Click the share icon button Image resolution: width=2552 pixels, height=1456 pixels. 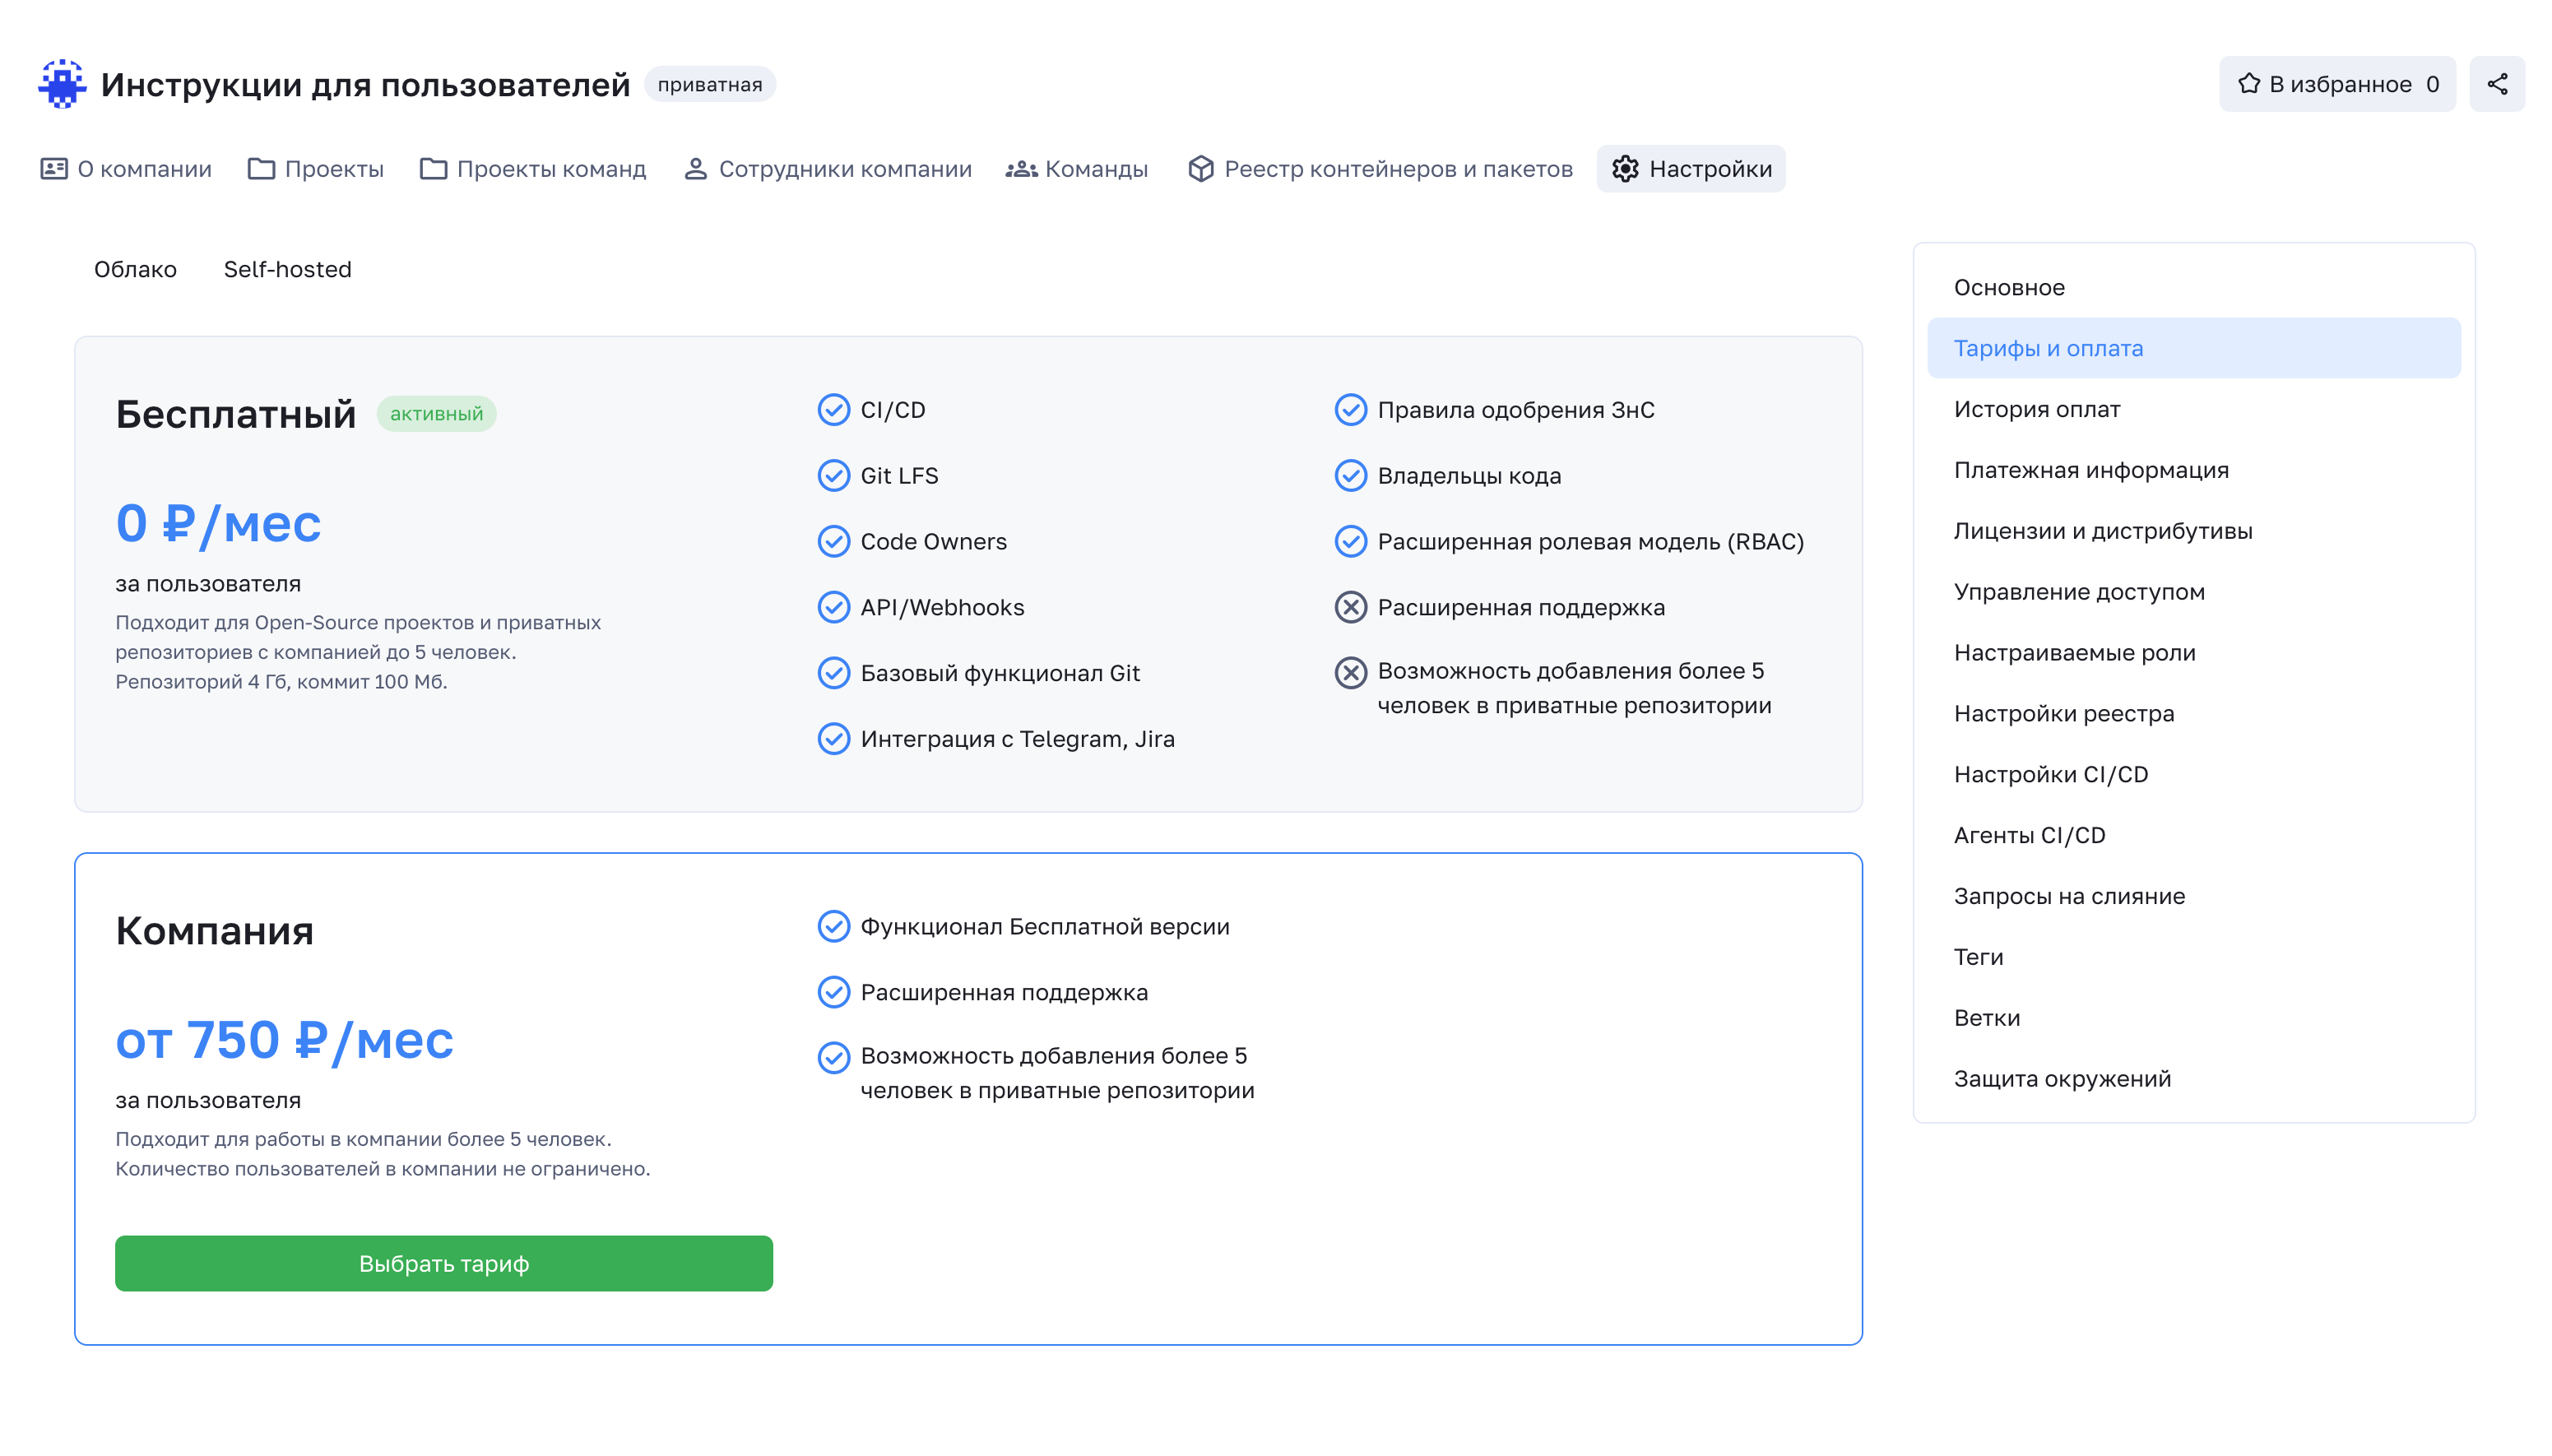click(x=2496, y=84)
